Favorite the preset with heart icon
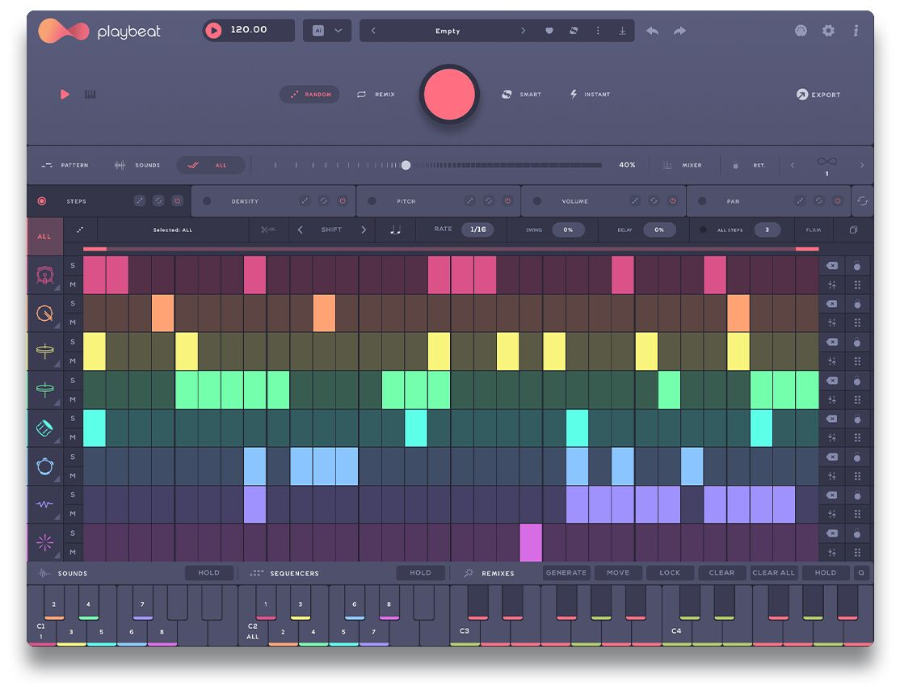The width and height of the screenshot is (900, 687). (549, 31)
